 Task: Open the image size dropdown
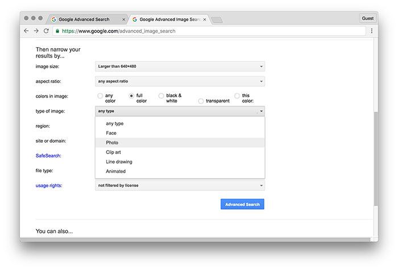[180, 67]
